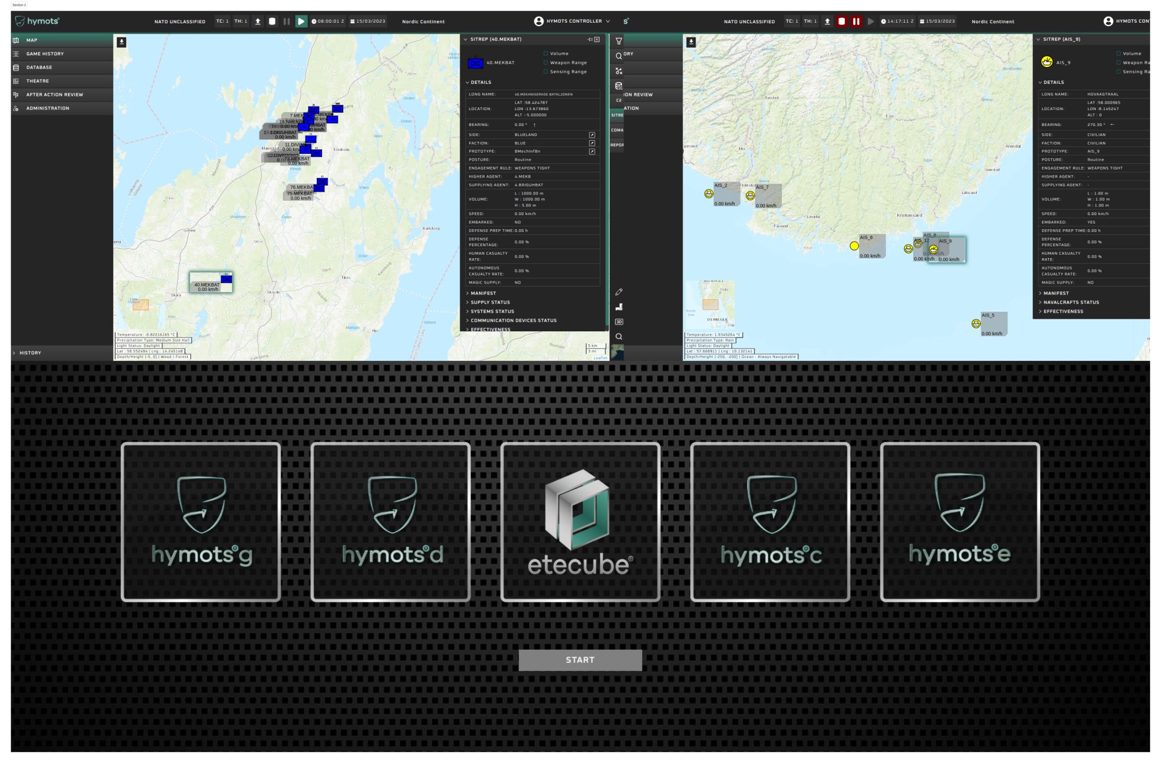Expand MANIFEST section in 40.MEKBAT SITREP
Image resolution: width=1161 pixels, height=763 pixels.
pyautogui.click(x=481, y=293)
